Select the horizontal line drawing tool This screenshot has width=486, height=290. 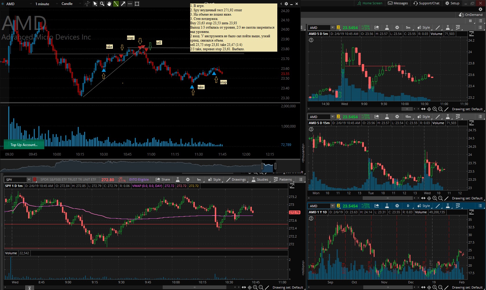pyautogui.click(x=130, y=4)
